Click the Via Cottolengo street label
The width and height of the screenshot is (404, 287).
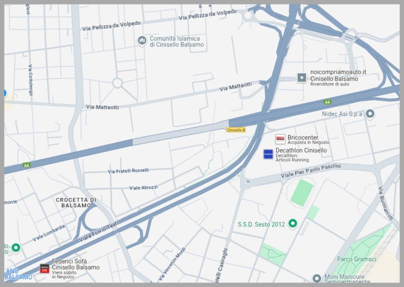click(x=30, y=80)
